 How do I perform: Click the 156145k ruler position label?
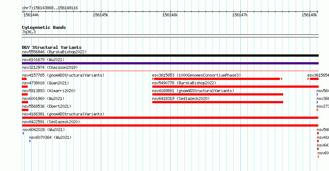click(101, 15)
